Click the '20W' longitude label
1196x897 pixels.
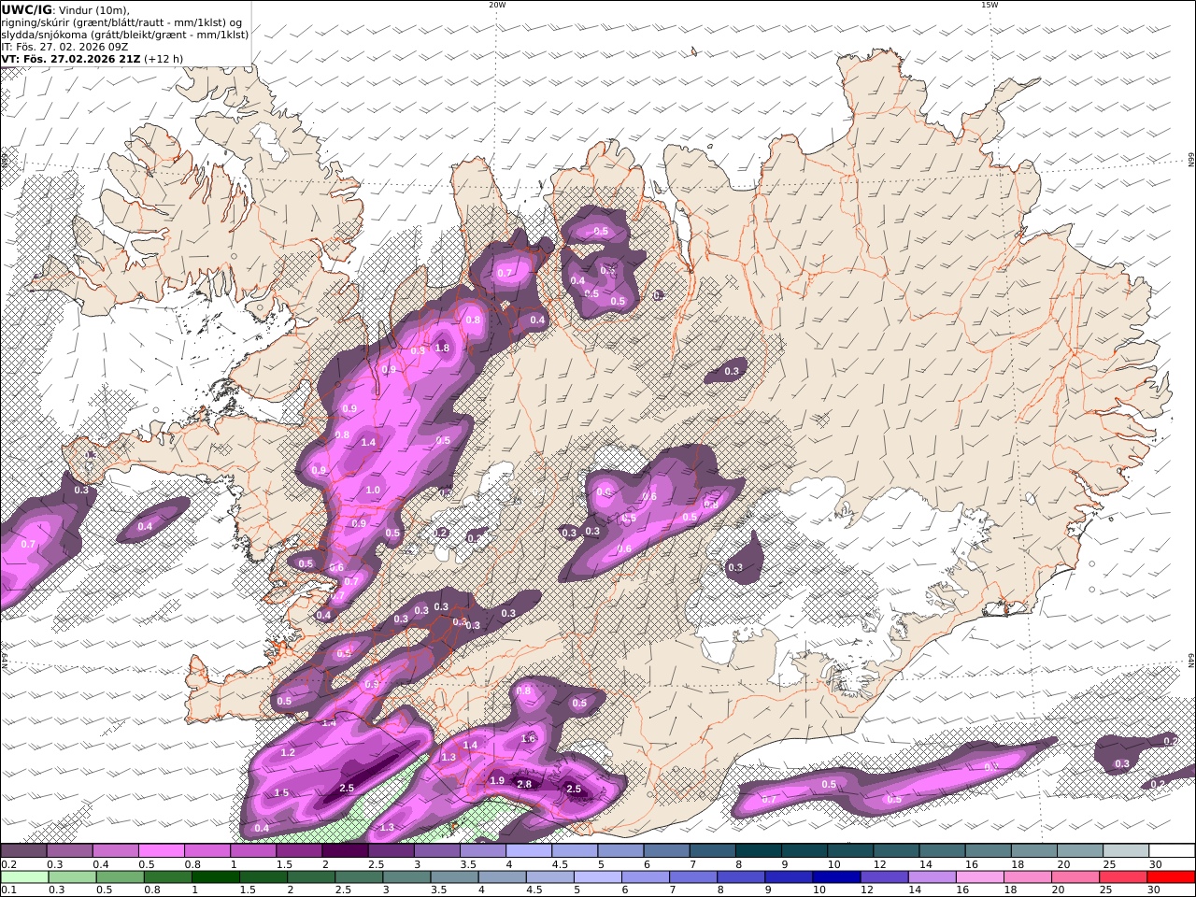click(x=497, y=5)
